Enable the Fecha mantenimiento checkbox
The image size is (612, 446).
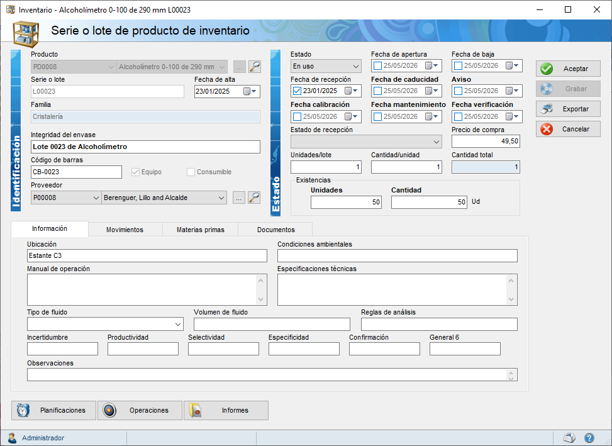tap(377, 116)
